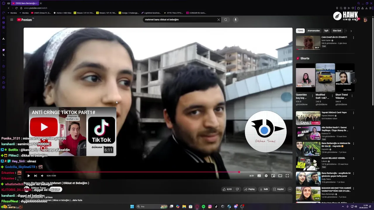
Task: Play the paused video
Action: coord(29,176)
